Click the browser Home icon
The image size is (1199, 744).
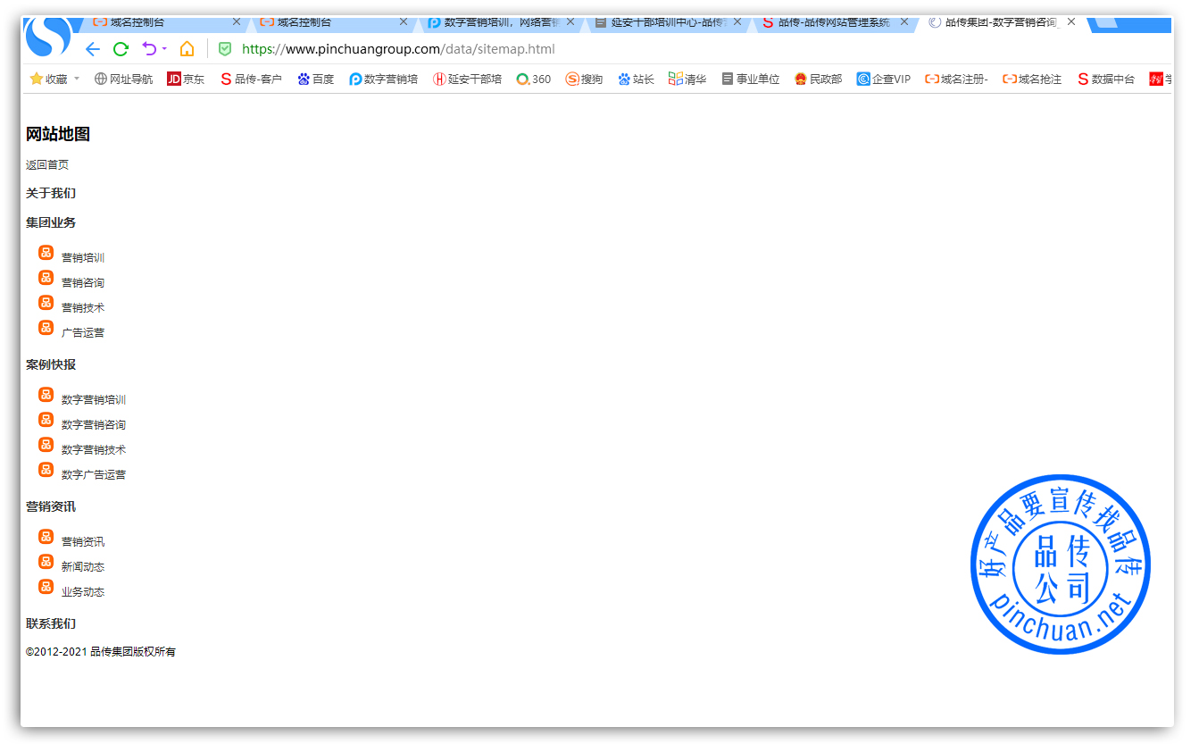pyautogui.click(x=187, y=49)
